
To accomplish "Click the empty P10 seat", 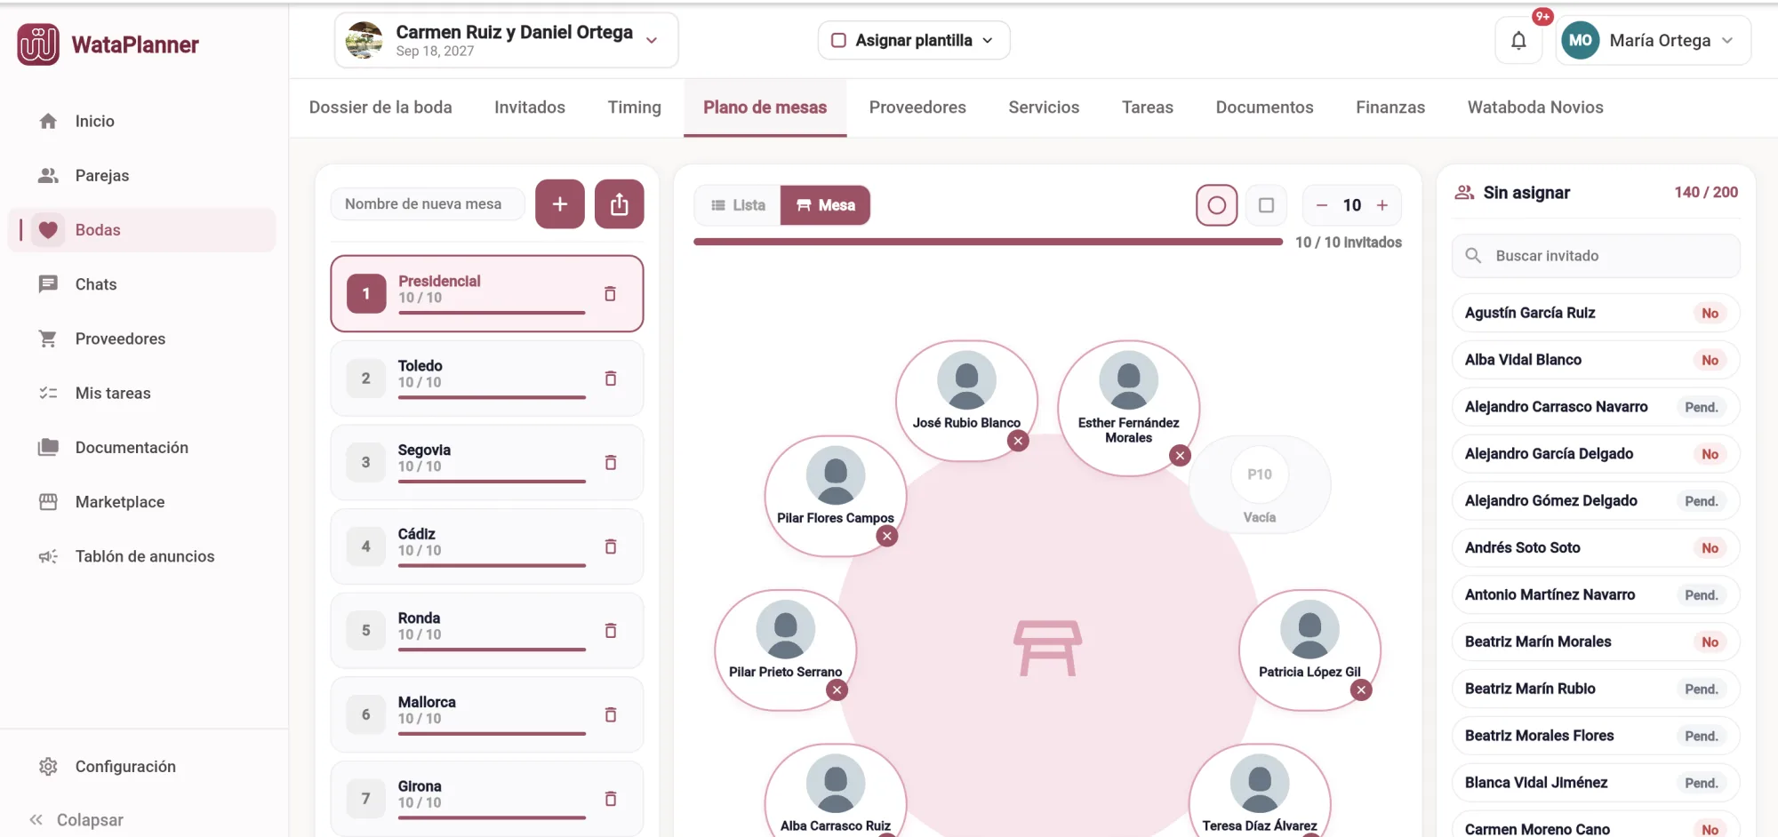I will click(x=1260, y=485).
